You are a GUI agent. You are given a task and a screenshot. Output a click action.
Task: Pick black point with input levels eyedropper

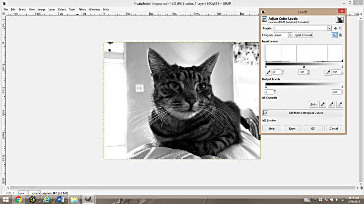tap(268, 72)
